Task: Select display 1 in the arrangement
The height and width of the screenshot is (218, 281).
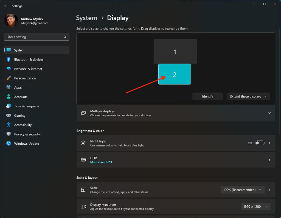Action: (x=175, y=51)
